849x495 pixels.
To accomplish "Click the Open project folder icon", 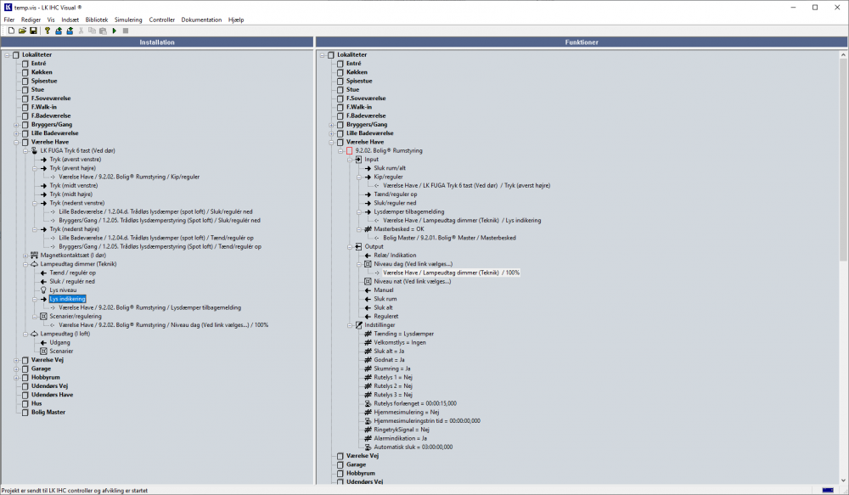I will click(x=22, y=31).
